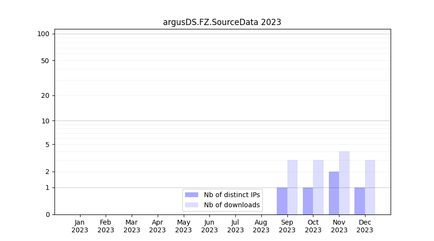Select the Oct 2023 downloads bar
The width and height of the screenshot is (434, 241).
coord(318,187)
